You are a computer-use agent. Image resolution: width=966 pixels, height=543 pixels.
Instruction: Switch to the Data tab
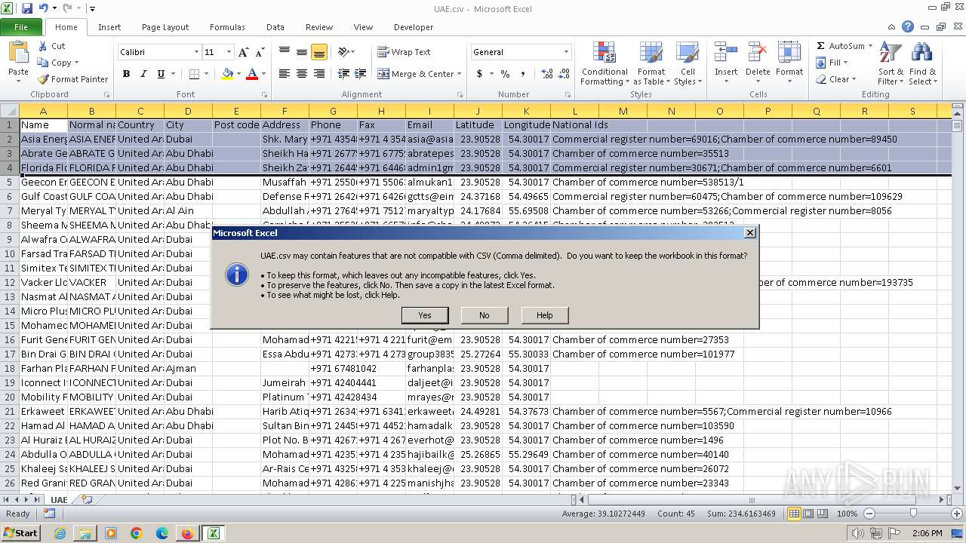coord(275,27)
